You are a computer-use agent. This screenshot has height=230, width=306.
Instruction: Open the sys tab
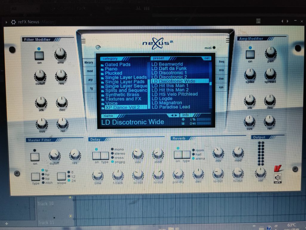click(221, 87)
